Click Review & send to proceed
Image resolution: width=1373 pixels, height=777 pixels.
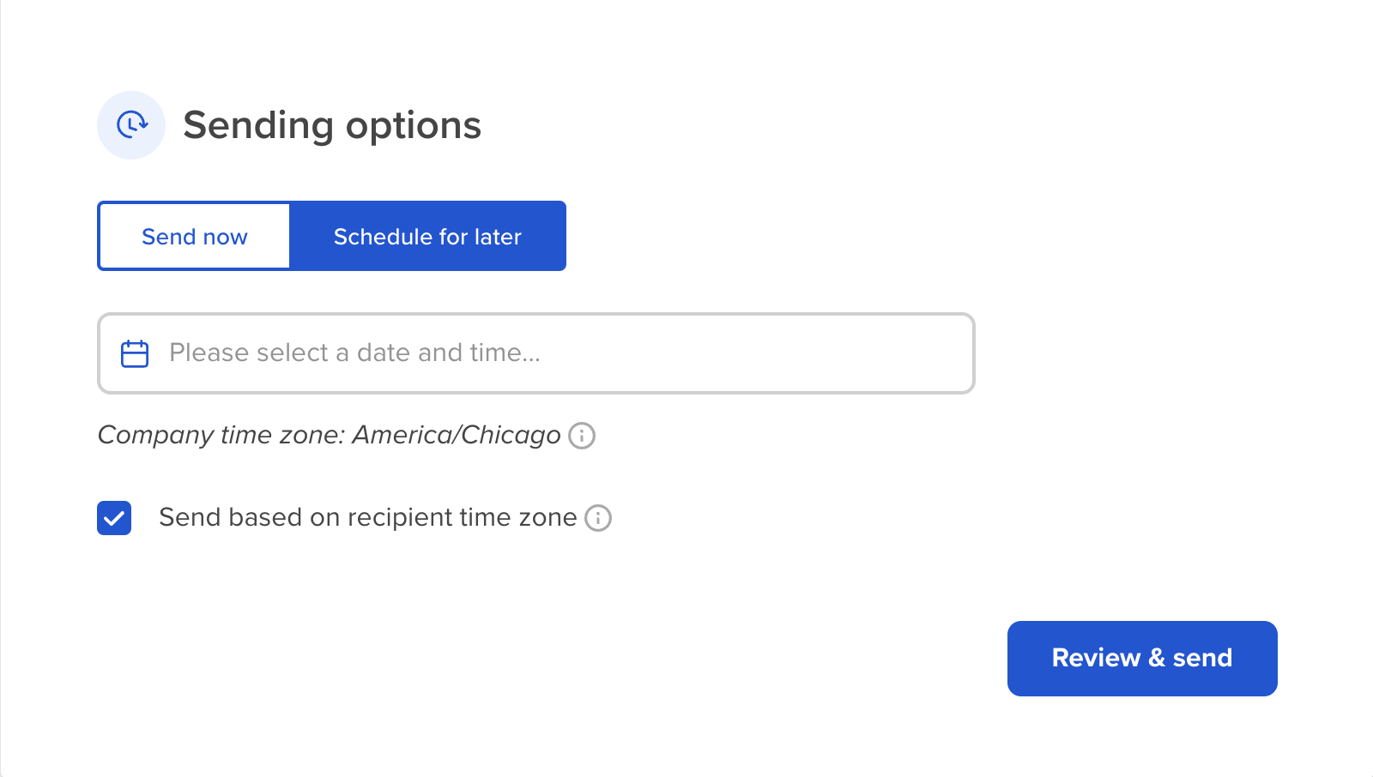tap(1141, 658)
